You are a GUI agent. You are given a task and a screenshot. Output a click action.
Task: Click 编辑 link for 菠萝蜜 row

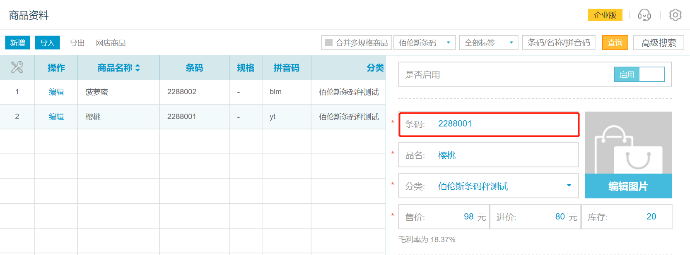tap(56, 92)
